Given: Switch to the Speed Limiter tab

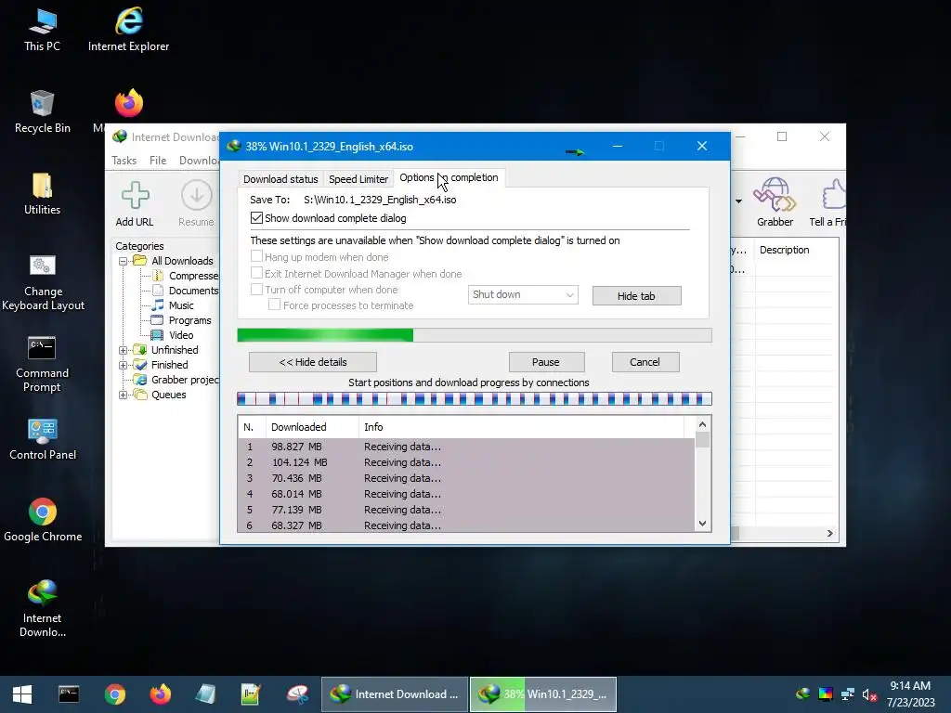Looking at the screenshot, I should pos(358,179).
